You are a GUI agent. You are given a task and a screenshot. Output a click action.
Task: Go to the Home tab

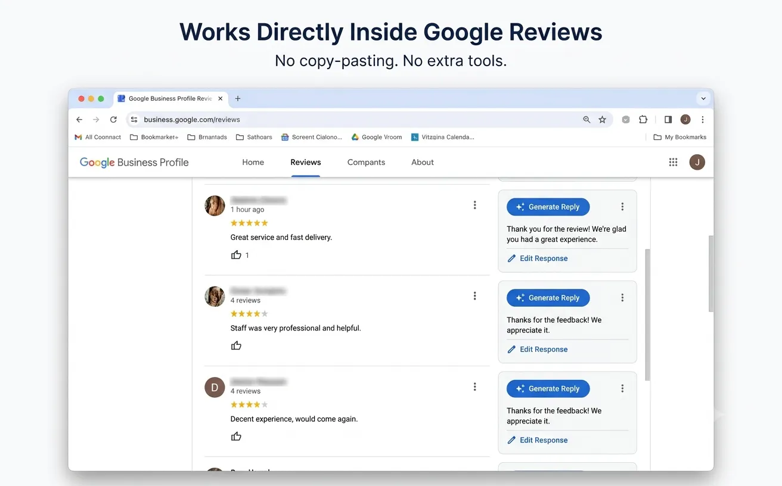[253, 162]
